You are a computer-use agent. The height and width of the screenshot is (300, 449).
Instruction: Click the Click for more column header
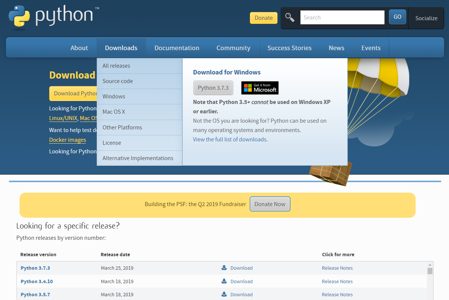click(338, 255)
